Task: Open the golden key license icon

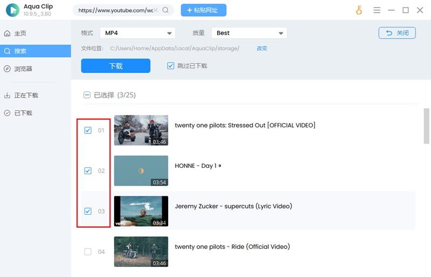Action: [x=359, y=10]
